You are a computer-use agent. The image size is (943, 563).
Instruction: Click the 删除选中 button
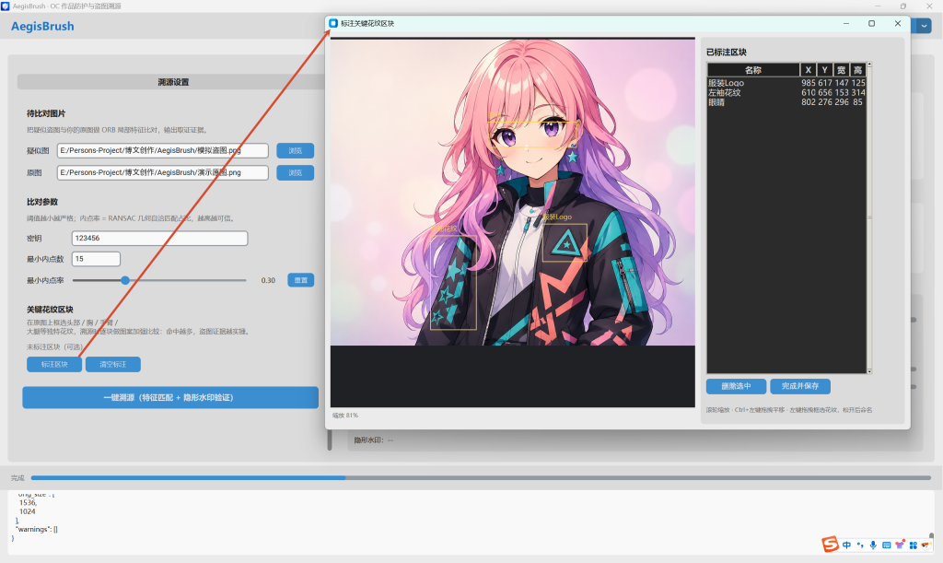pos(736,386)
